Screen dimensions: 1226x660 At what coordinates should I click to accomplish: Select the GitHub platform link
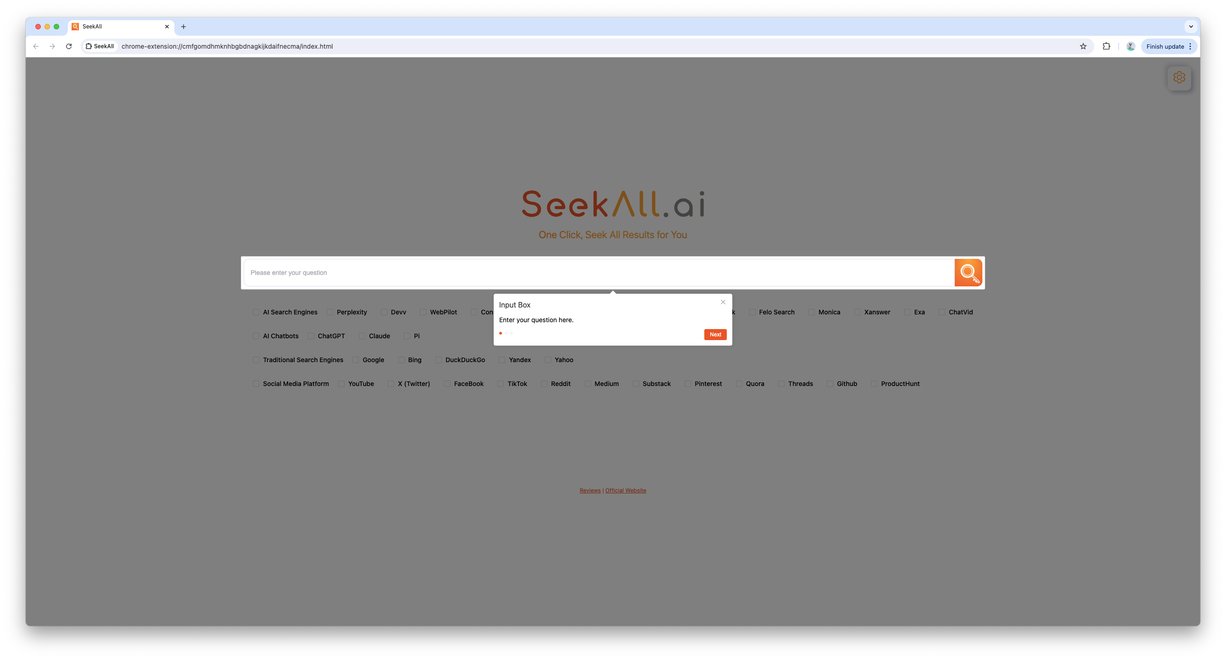(847, 384)
